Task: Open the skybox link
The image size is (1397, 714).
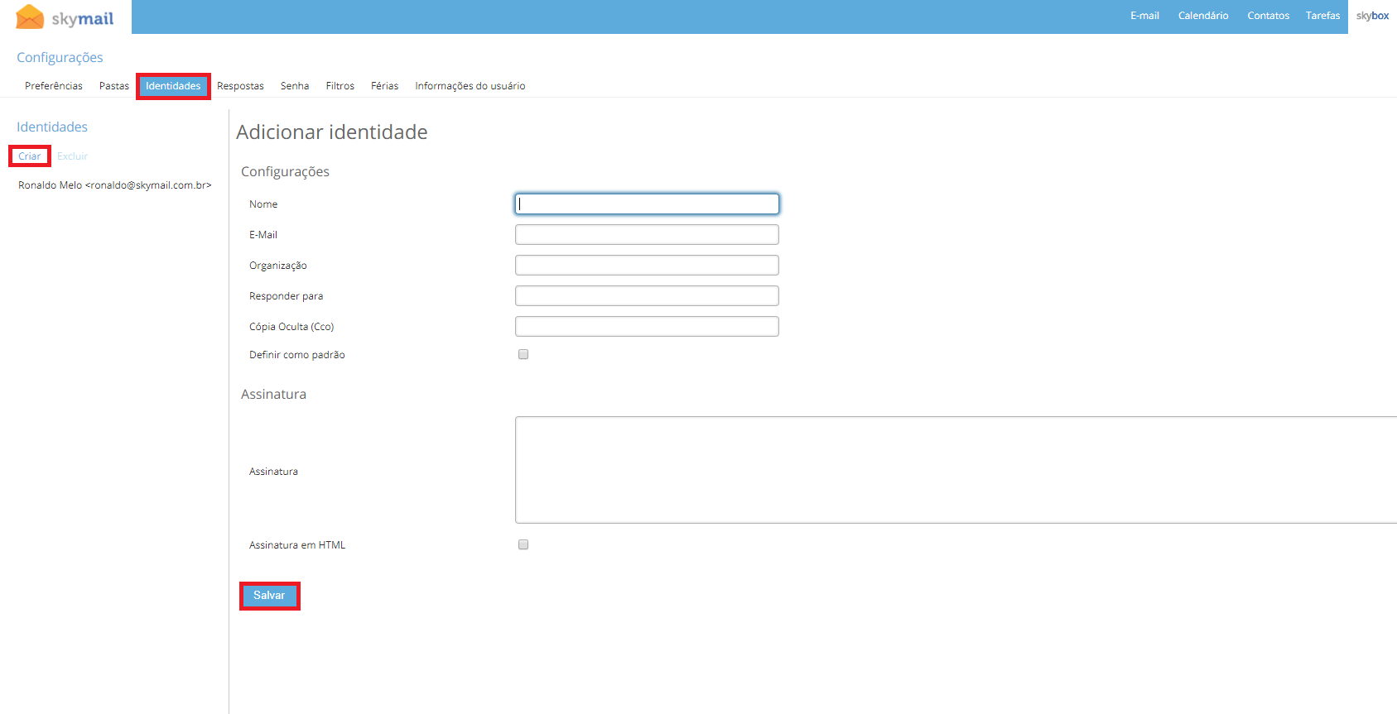Action: [1372, 16]
